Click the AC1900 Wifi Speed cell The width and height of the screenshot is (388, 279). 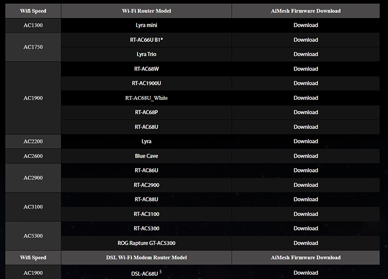click(33, 98)
